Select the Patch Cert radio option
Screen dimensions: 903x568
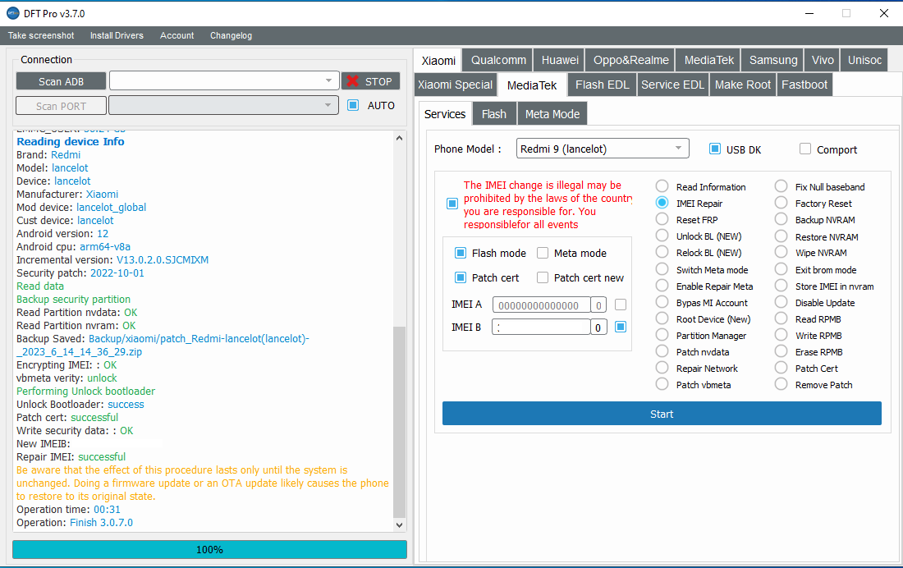pyautogui.click(x=781, y=368)
